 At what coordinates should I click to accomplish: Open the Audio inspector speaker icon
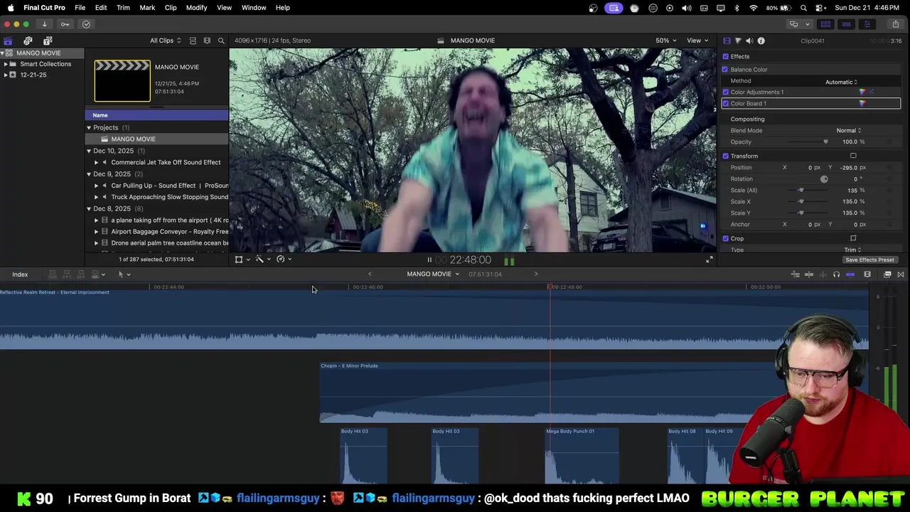click(x=749, y=41)
